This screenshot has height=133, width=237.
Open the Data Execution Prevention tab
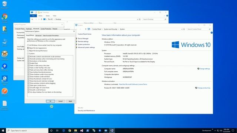click(x=51, y=35)
